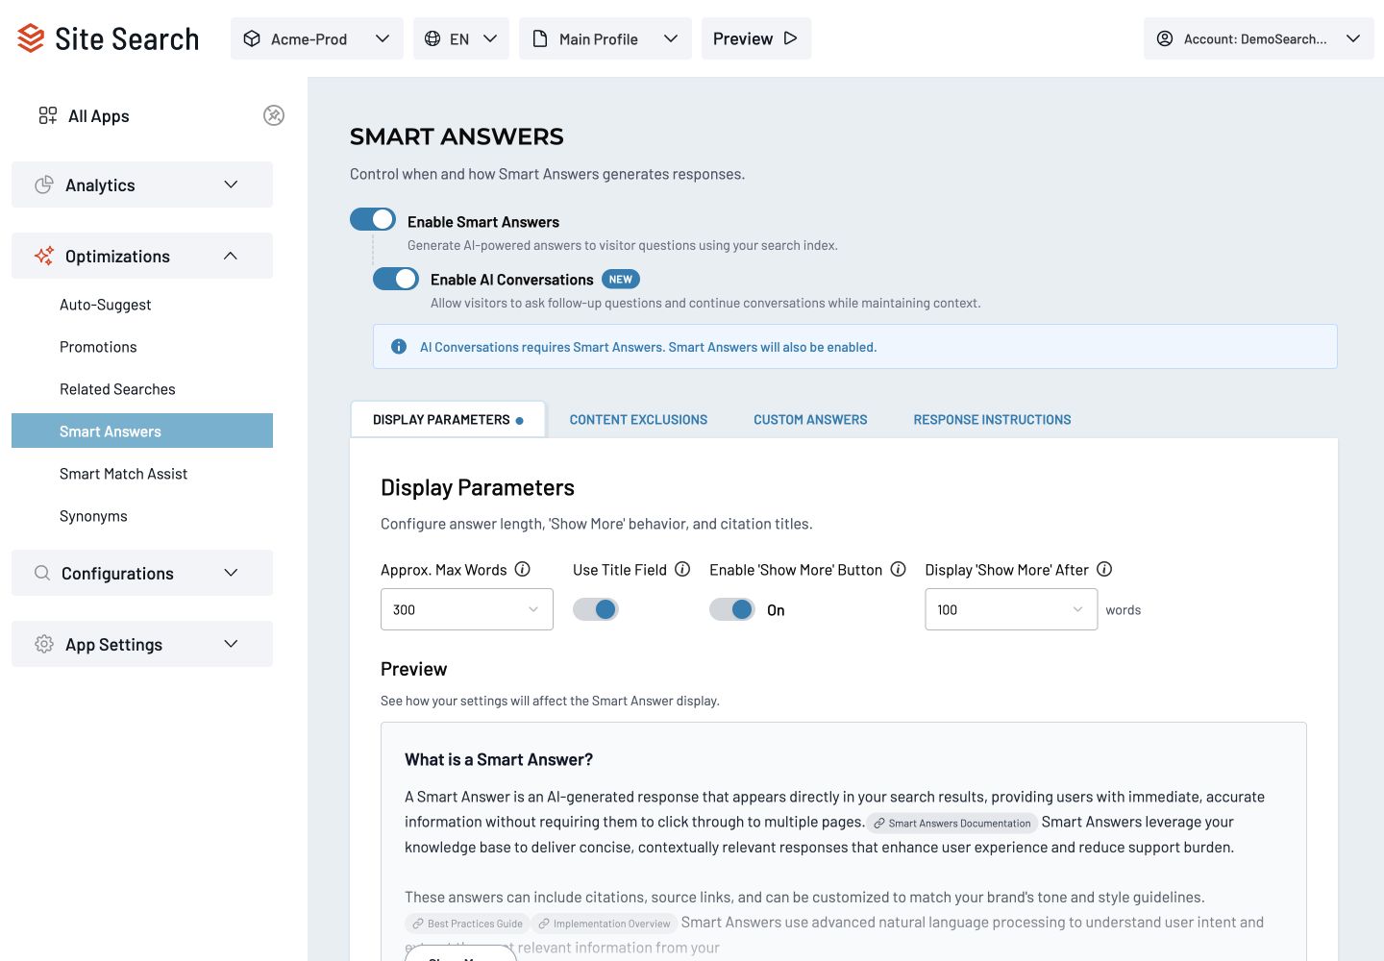1384x961 pixels.
Task: Open the Best Practices Guide citation link
Action: 467,924
